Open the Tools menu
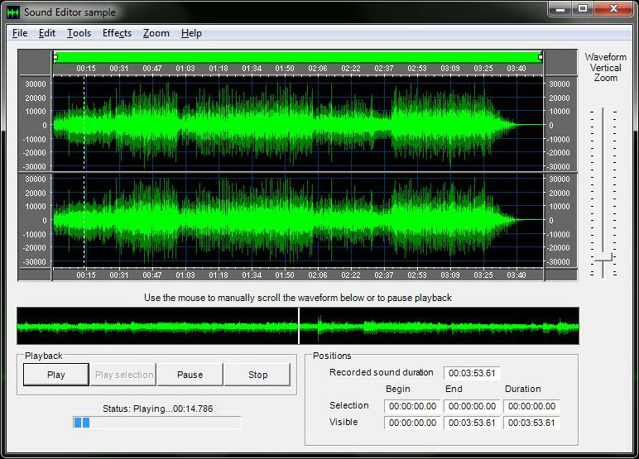639x459 pixels. pos(79,33)
